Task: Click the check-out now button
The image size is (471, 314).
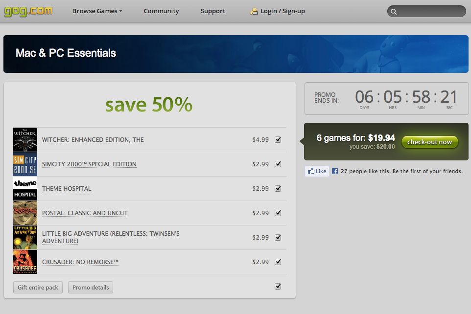Action: pyautogui.click(x=429, y=142)
